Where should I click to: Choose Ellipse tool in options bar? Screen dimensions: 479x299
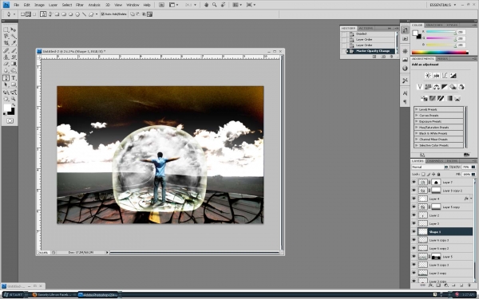[70, 14]
